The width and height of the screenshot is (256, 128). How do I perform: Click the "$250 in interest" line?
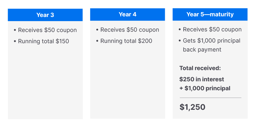(202, 79)
